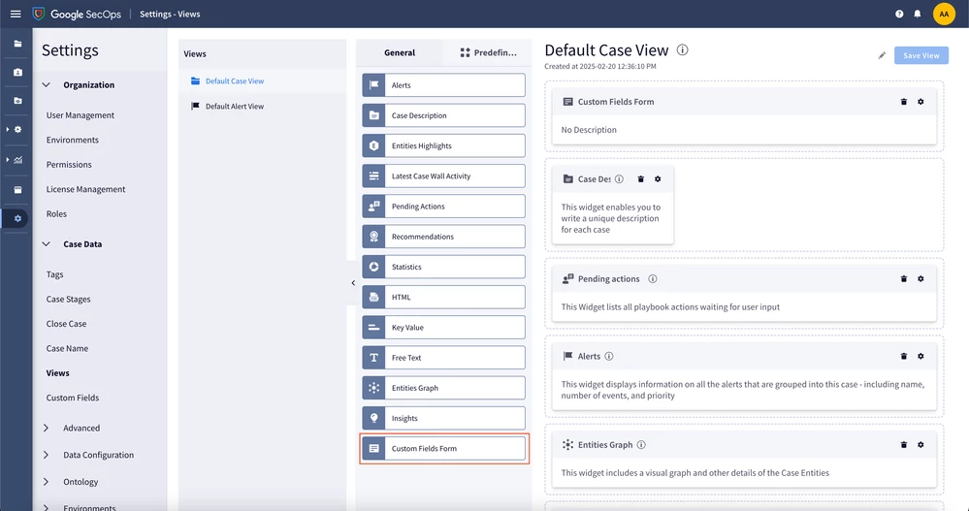The width and height of the screenshot is (969, 511).
Task: Switch to the Predefined widgets tab
Action: click(x=488, y=52)
